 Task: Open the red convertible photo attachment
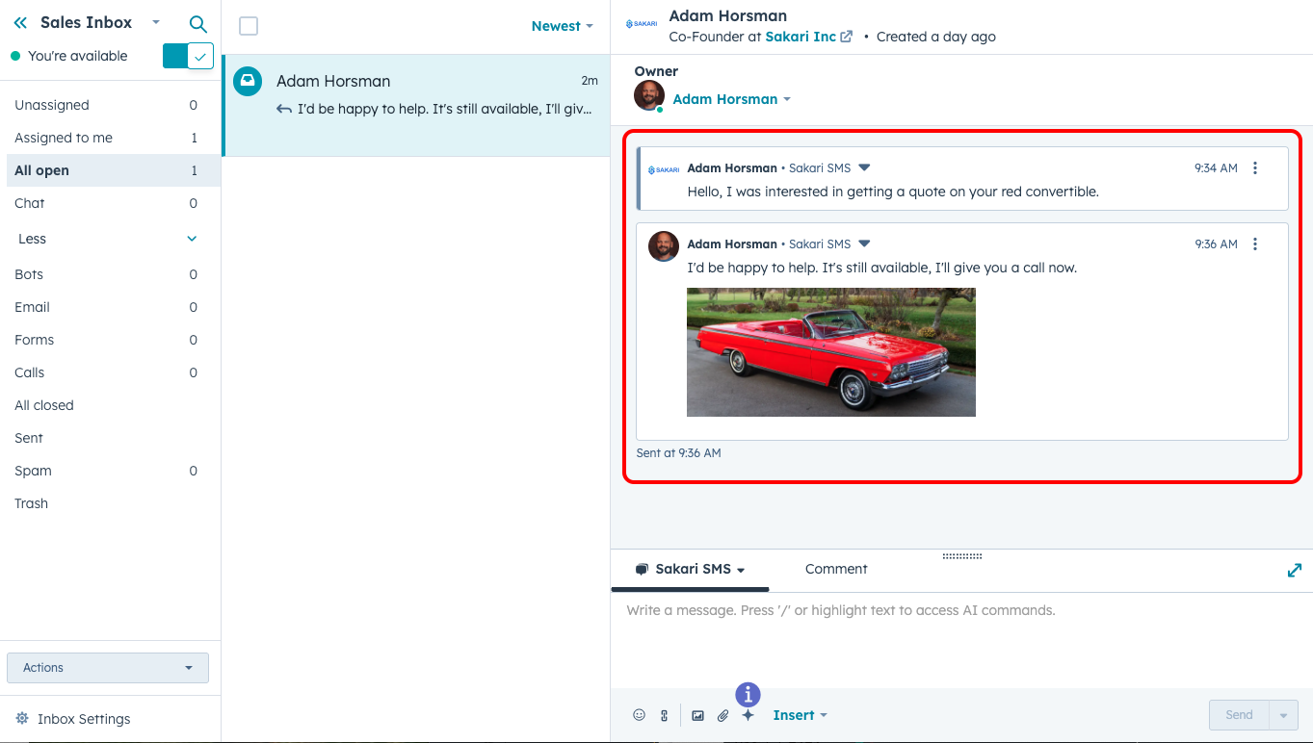pos(831,352)
